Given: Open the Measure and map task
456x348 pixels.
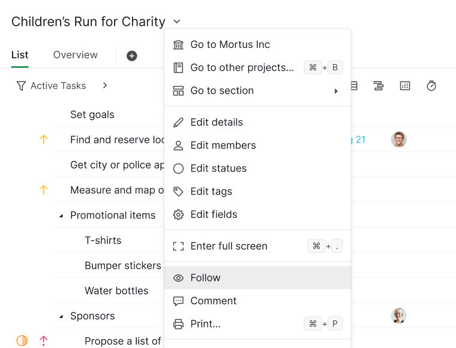Looking at the screenshot, I should (x=117, y=190).
